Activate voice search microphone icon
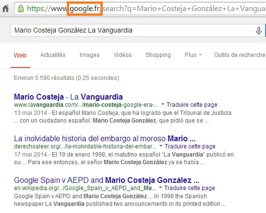Image resolution: width=266 pixels, height=213 pixels. pos(258,31)
